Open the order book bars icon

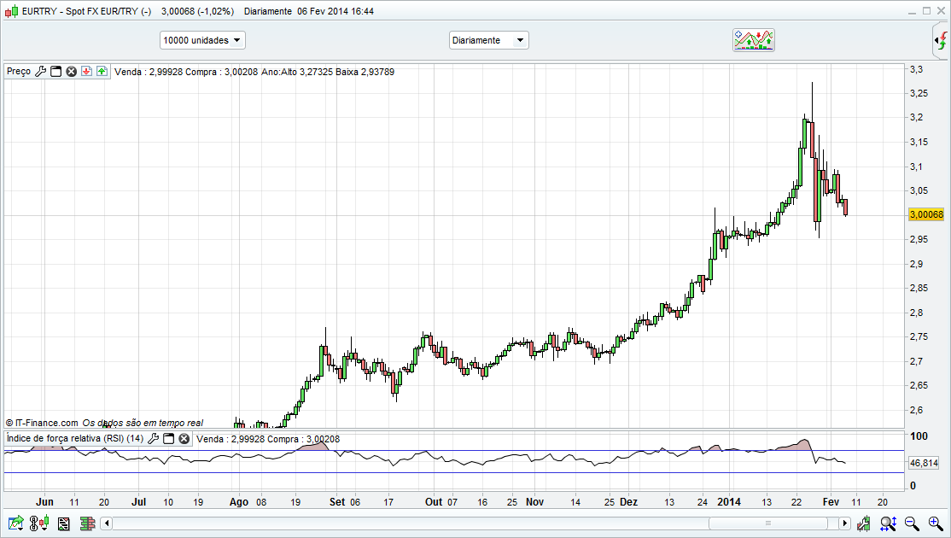pyautogui.click(x=86, y=523)
